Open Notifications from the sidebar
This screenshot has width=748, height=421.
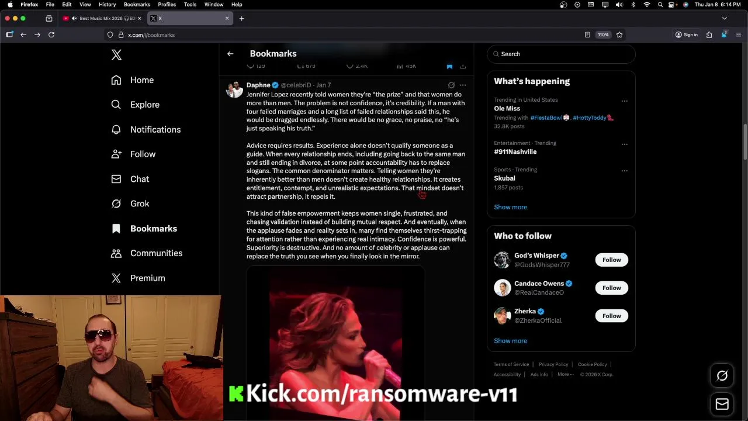coord(146,130)
